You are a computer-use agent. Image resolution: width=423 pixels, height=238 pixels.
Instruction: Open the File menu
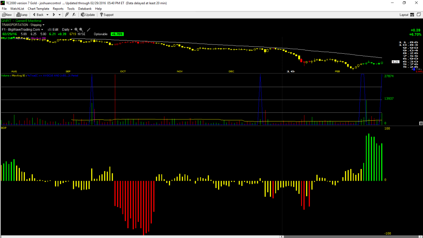click(4, 9)
